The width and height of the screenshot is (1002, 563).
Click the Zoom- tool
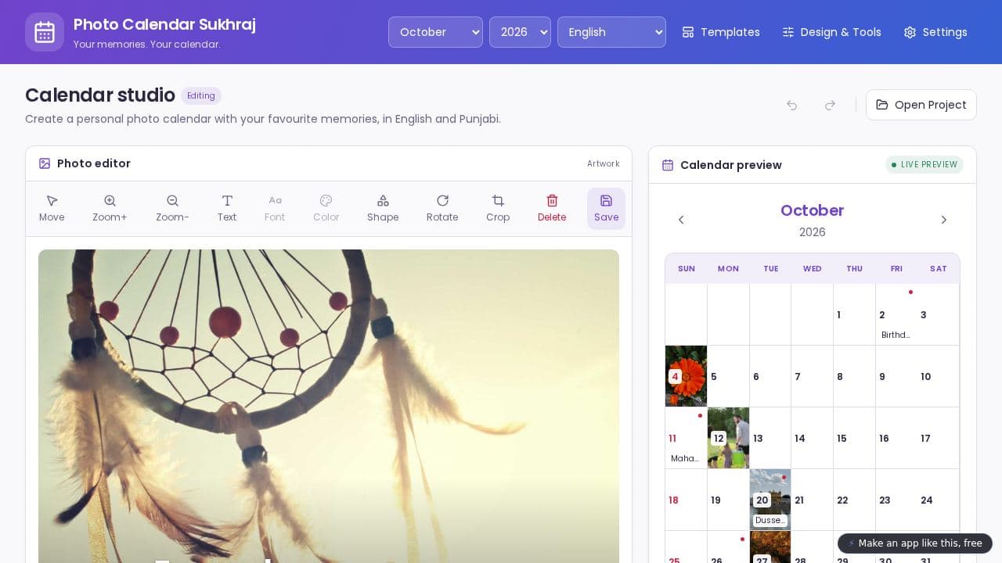[x=172, y=209]
